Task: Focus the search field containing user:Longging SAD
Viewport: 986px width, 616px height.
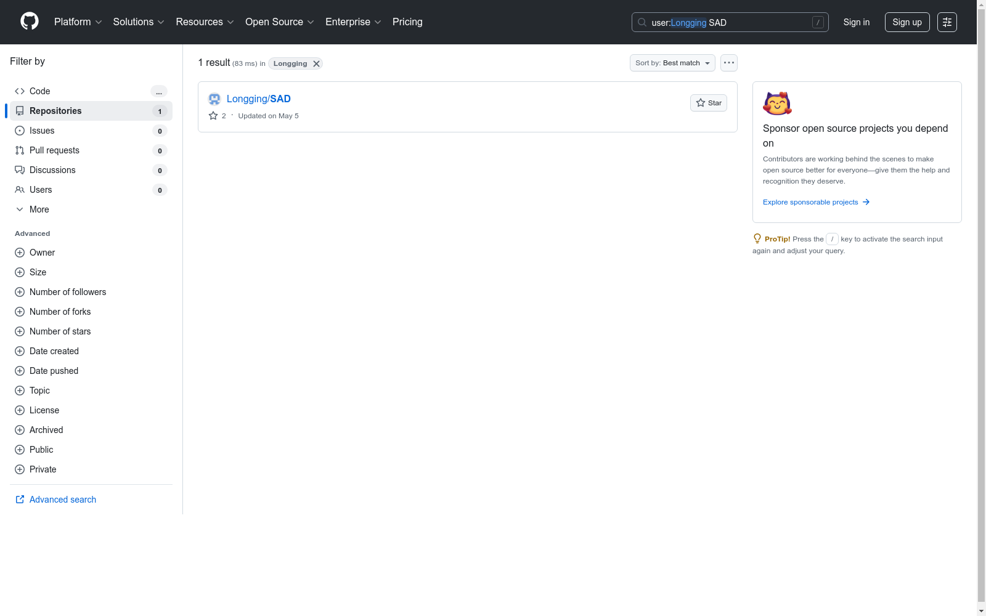Action: pyautogui.click(x=730, y=22)
